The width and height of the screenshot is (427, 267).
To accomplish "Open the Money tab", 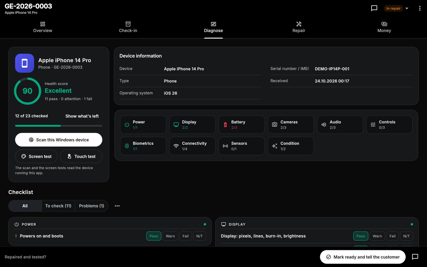I will point(384,27).
